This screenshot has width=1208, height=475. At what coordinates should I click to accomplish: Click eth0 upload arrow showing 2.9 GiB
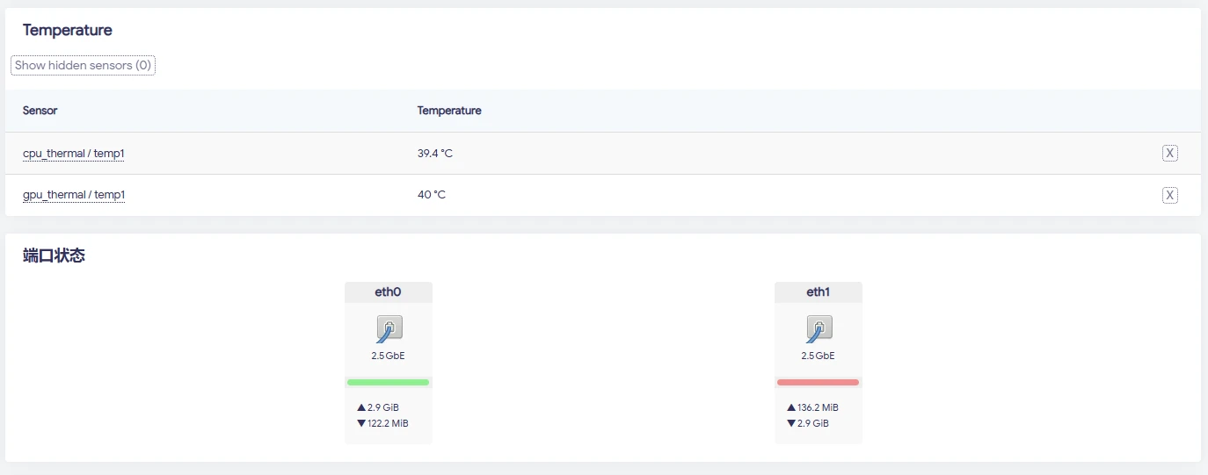pos(361,407)
